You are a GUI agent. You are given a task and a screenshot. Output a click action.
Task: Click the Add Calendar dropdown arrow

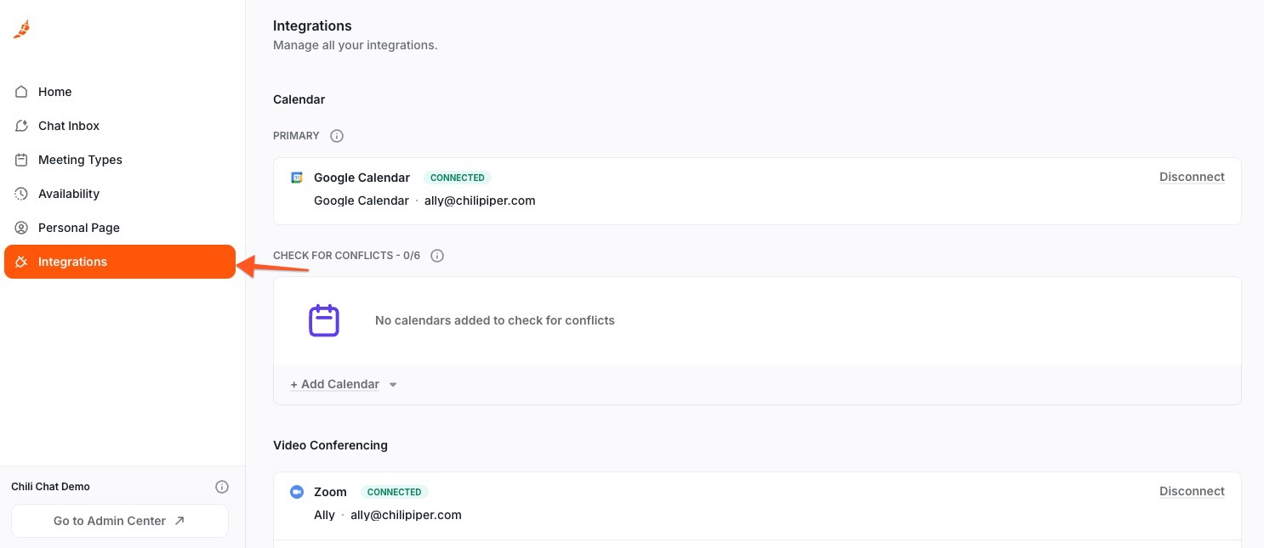[x=393, y=385]
